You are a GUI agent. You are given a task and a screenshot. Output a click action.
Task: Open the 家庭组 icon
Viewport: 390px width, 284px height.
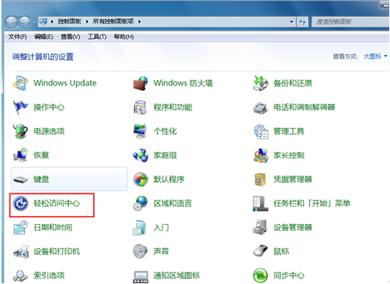click(140, 155)
